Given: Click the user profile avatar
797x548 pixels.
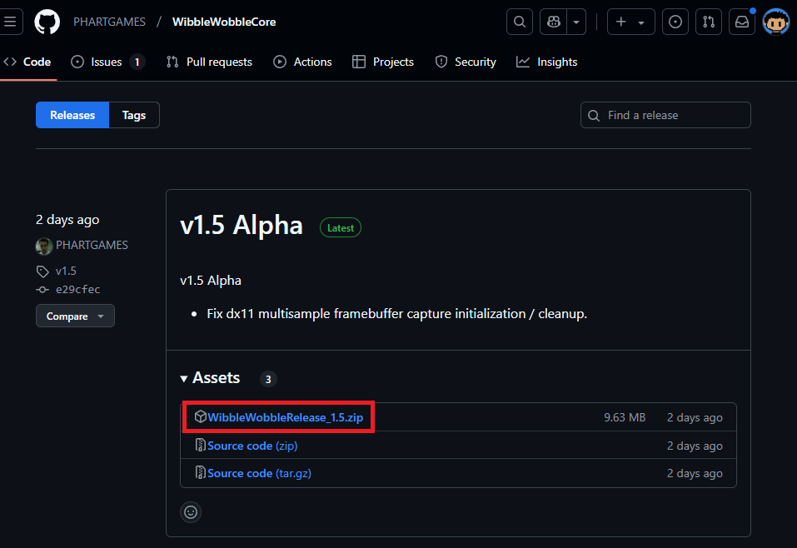Looking at the screenshot, I should tap(775, 22).
